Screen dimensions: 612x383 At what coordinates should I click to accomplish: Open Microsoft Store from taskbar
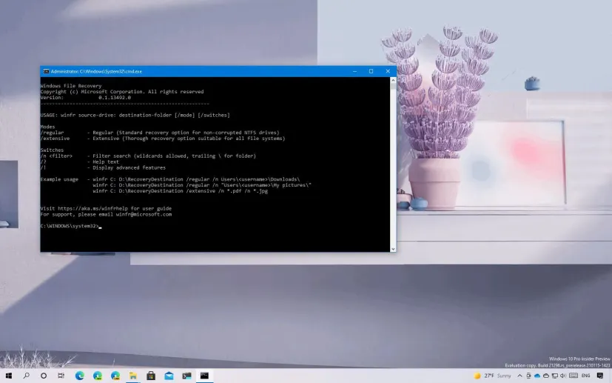click(151, 376)
